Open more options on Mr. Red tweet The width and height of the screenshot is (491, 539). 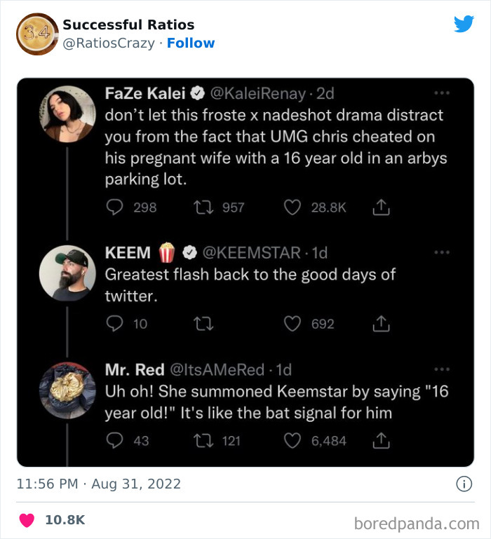click(441, 369)
